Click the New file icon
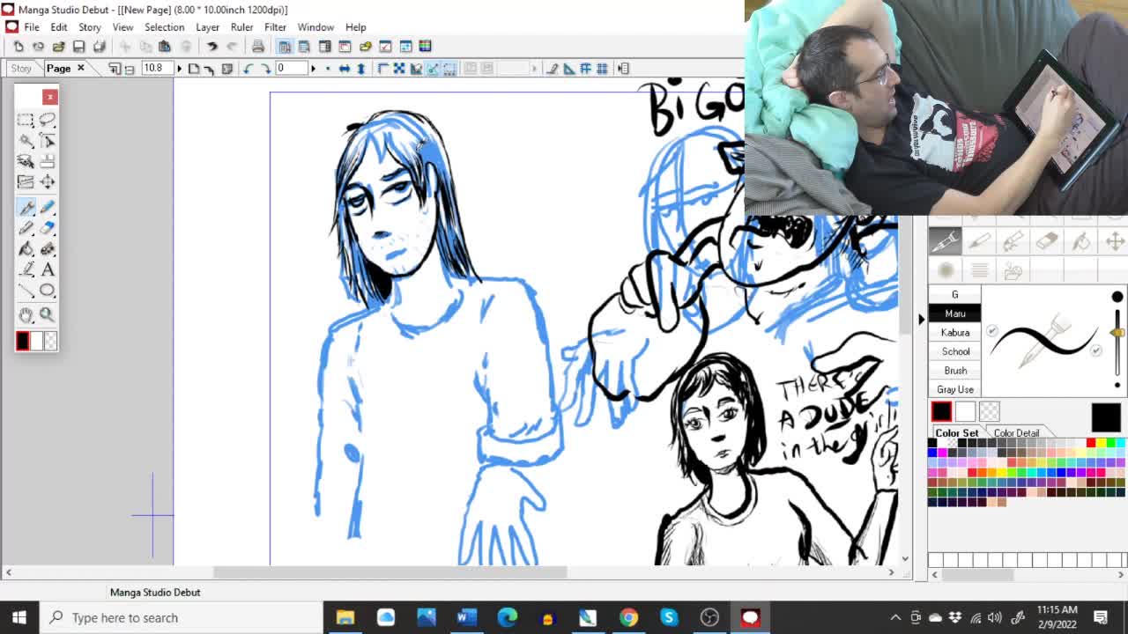Screen dimensions: 1128x634 click(x=18, y=46)
